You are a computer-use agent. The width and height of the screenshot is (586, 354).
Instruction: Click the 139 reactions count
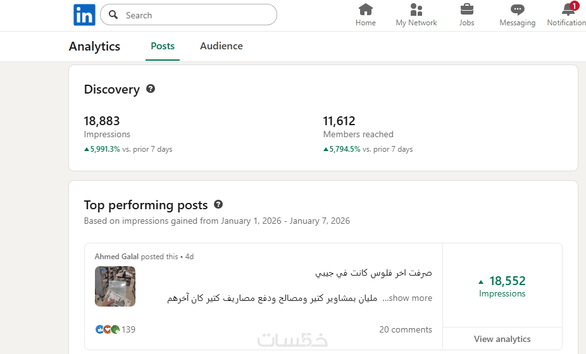coord(128,329)
